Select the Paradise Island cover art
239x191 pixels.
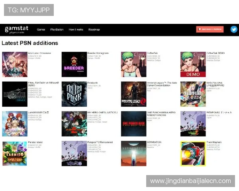14,154
